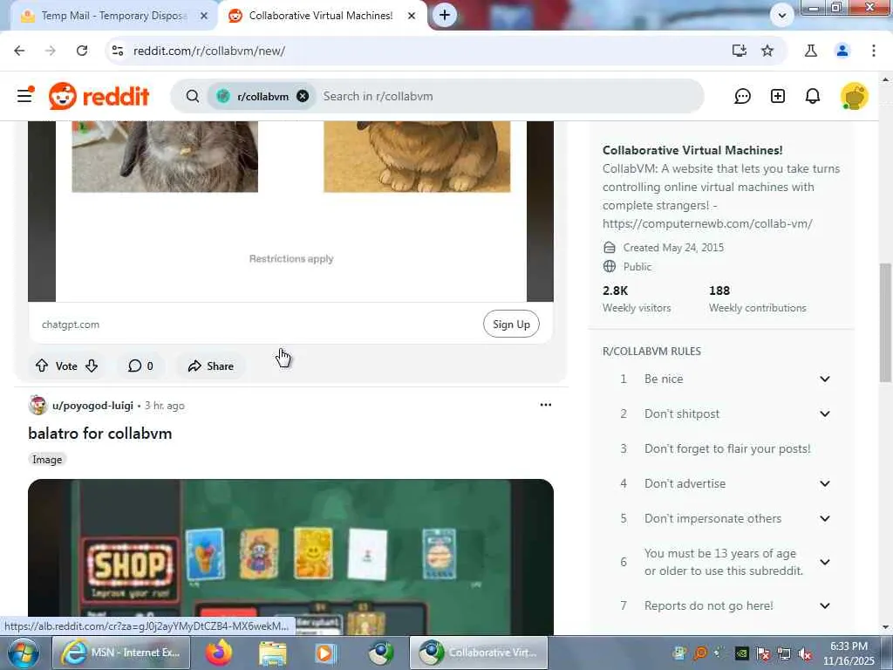Open comments on the ad post
This screenshot has height=670, width=893.
coord(140,366)
